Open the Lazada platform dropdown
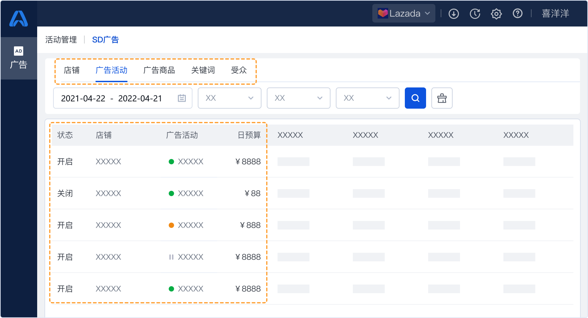 (404, 13)
